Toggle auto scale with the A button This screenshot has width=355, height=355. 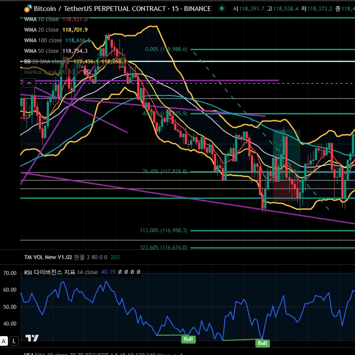coord(4,340)
